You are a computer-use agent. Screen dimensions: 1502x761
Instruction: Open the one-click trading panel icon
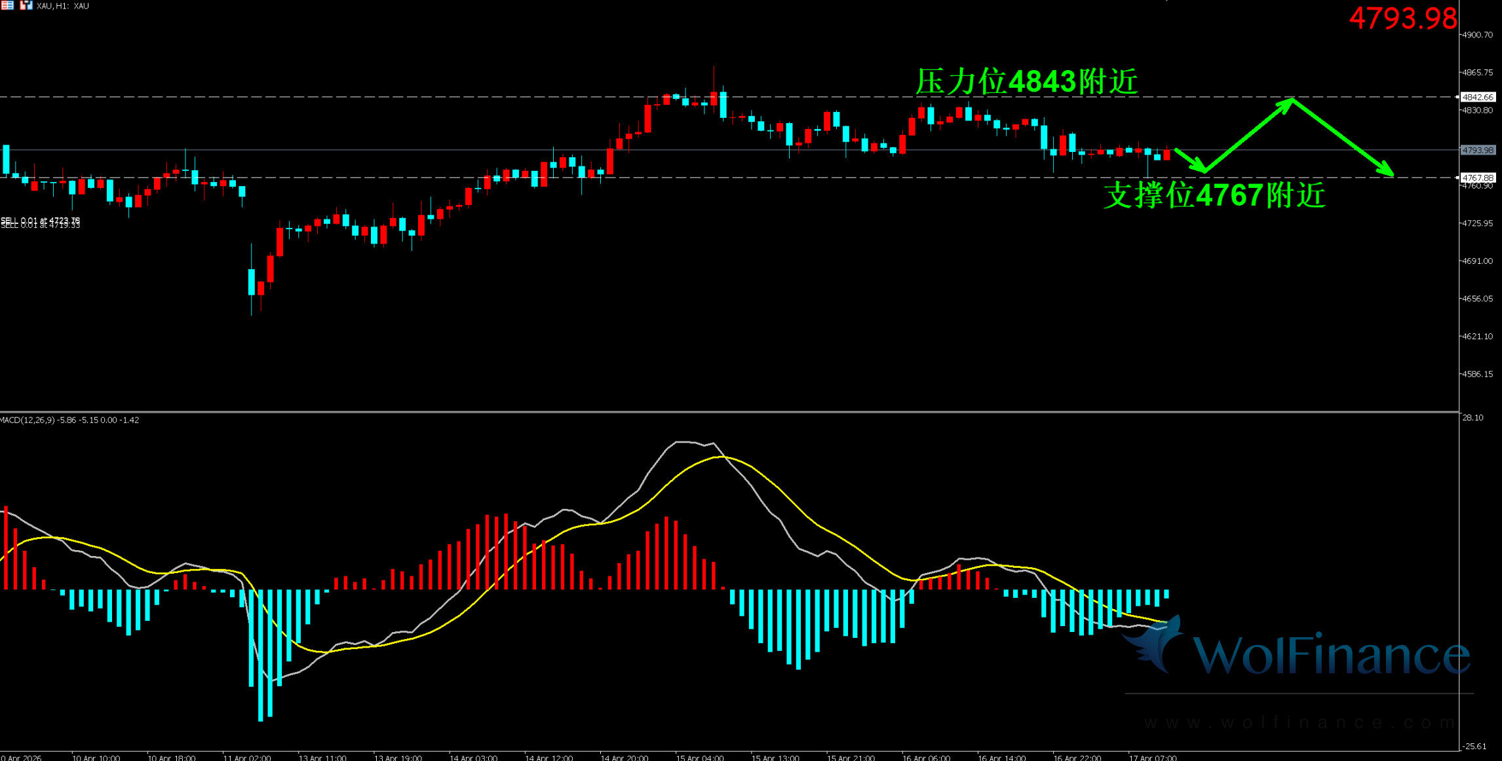tap(26, 5)
